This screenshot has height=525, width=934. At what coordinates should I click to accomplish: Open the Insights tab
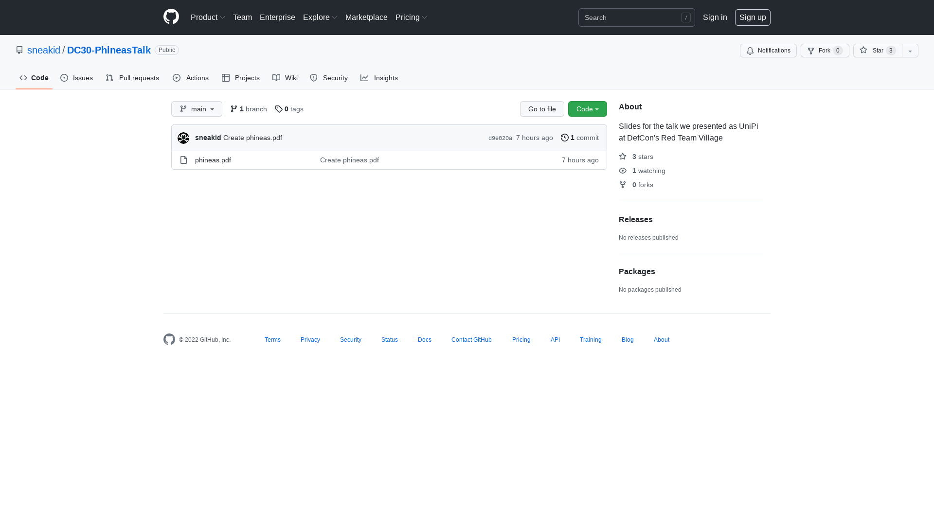(x=379, y=78)
